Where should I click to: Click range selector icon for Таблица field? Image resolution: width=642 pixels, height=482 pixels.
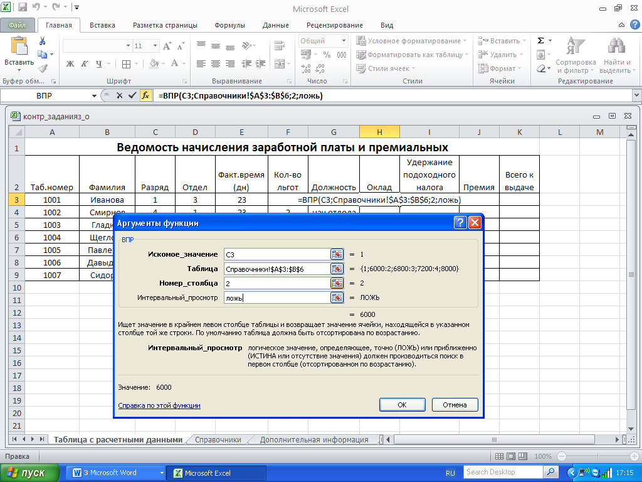click(x=337, y=269)
